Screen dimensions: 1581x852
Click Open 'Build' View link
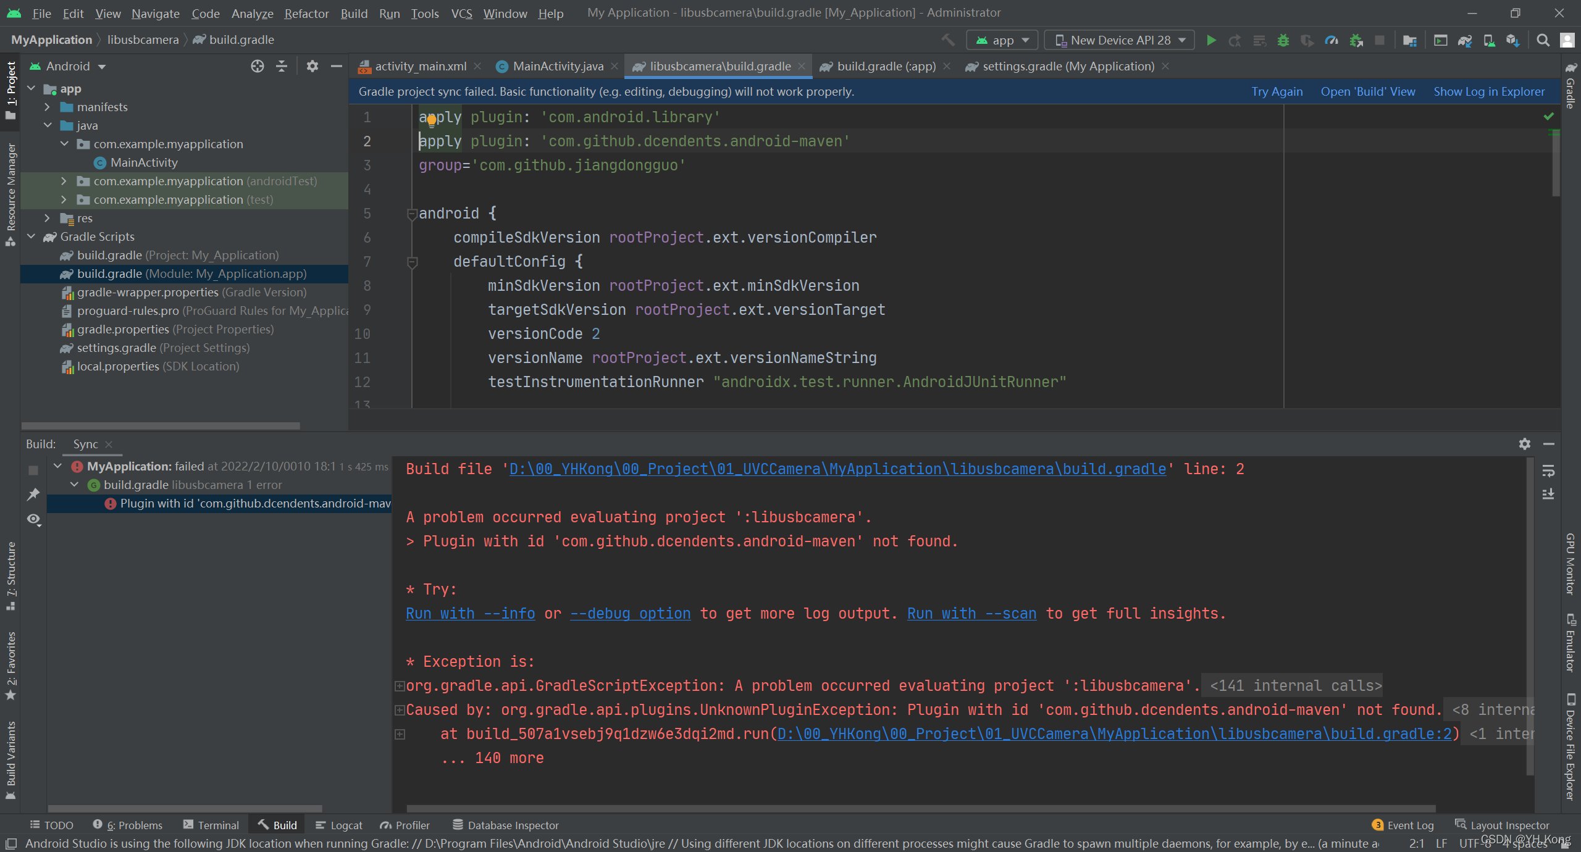[1367, 91]
